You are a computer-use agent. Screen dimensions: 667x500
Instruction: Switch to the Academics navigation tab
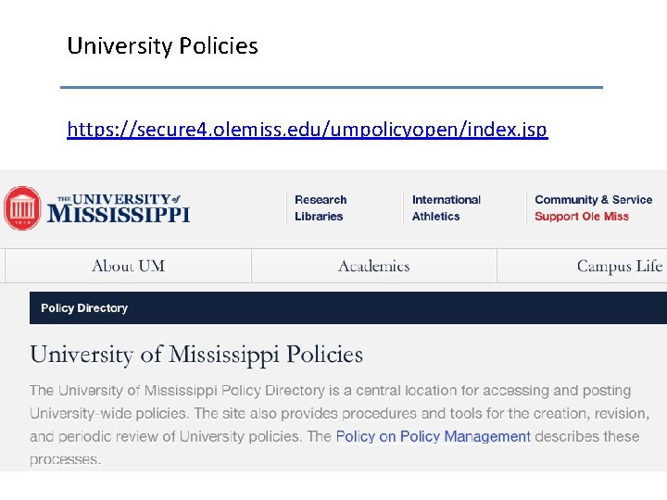pyautogui.click(x=373, y=266)
